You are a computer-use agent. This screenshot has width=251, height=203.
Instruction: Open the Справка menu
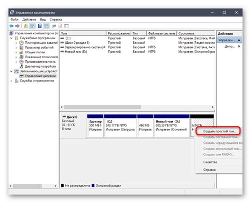tap(56, 20)
